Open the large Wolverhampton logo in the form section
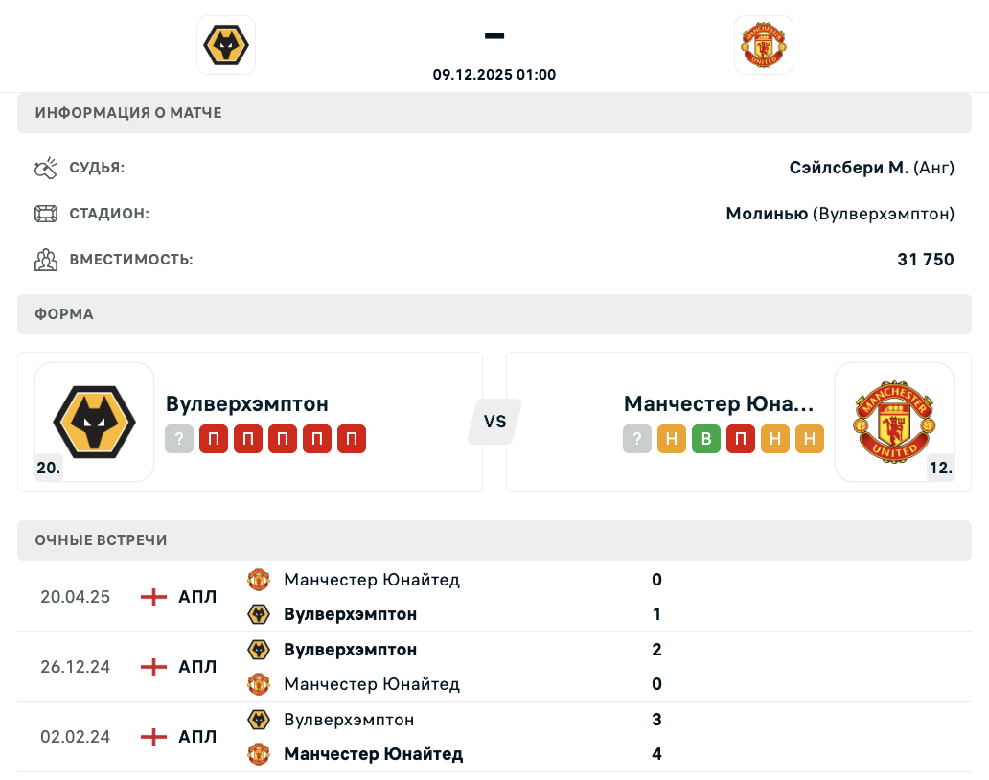The image size is (989, 780). (94, 422)
